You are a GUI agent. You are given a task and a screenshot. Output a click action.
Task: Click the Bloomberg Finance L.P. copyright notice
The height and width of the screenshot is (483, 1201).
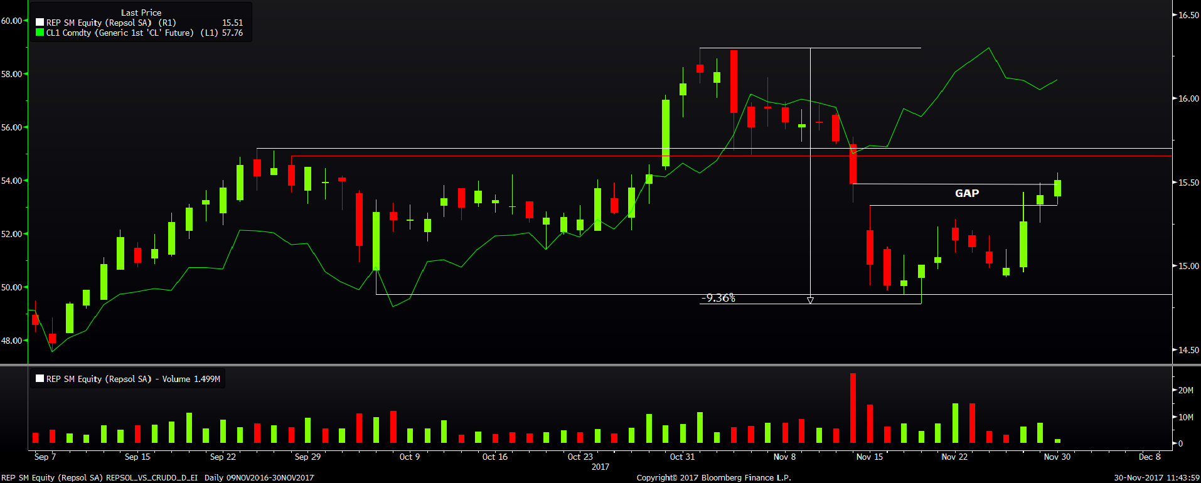pyautogui.click(x=714, y=478)
